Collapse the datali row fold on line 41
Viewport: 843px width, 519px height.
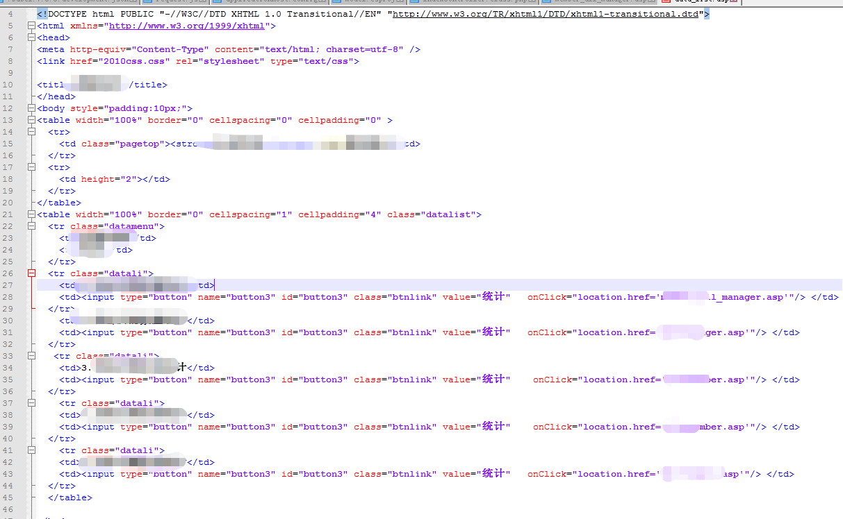click(31, 450)
